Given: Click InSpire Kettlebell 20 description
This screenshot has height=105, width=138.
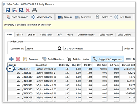Looking at the screenshot, I should coord(46,85).
